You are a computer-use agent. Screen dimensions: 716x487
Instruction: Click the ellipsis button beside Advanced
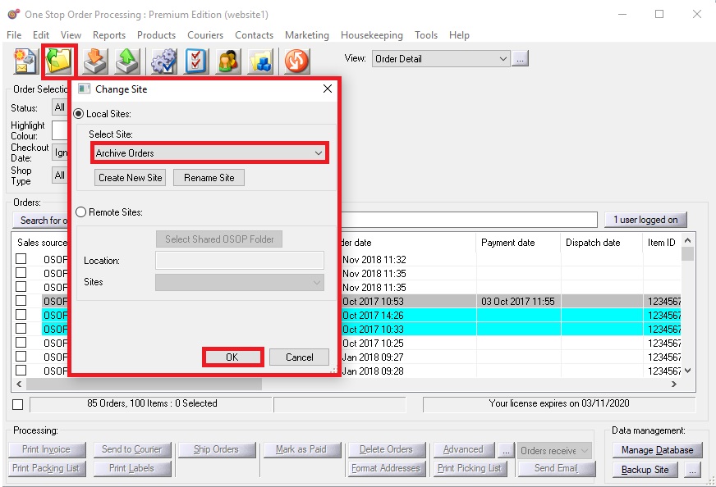point(506,451)
